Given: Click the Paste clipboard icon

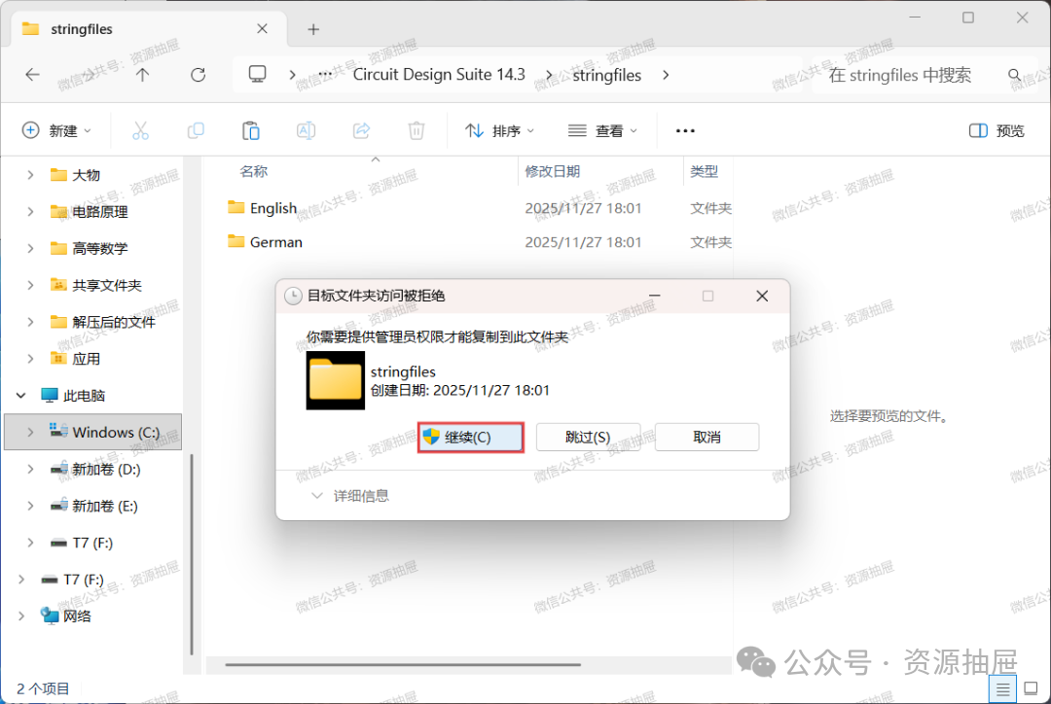Looking at the screenshot, I should click(251, 130).
